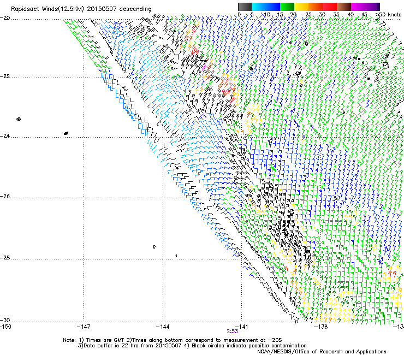Click the '40' legend scale label
The image size is (404, 355).
pos(350,15)
